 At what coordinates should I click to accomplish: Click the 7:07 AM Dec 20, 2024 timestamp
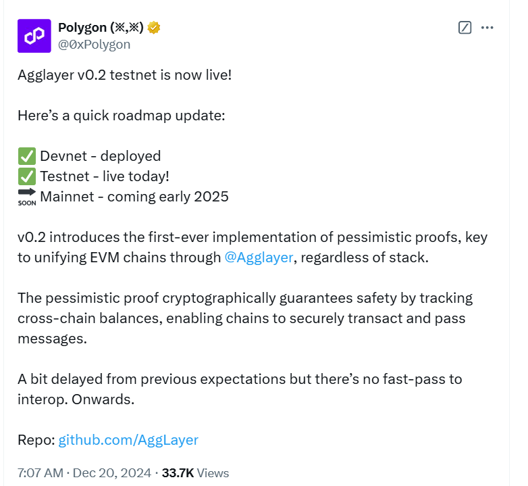pyautogui.click(x=84, y=473)
